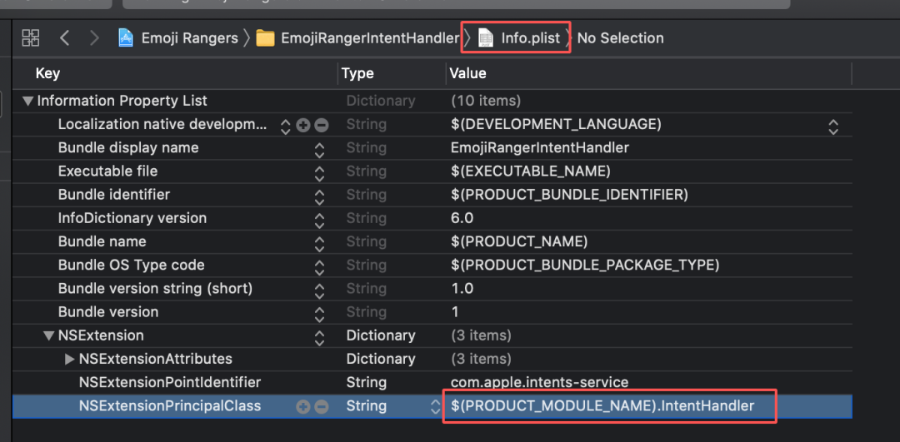This screenshot has height=442, width=900.
Task: Expand the NSExtensionAttributes dictionary
Action: [x=69, y=360]
